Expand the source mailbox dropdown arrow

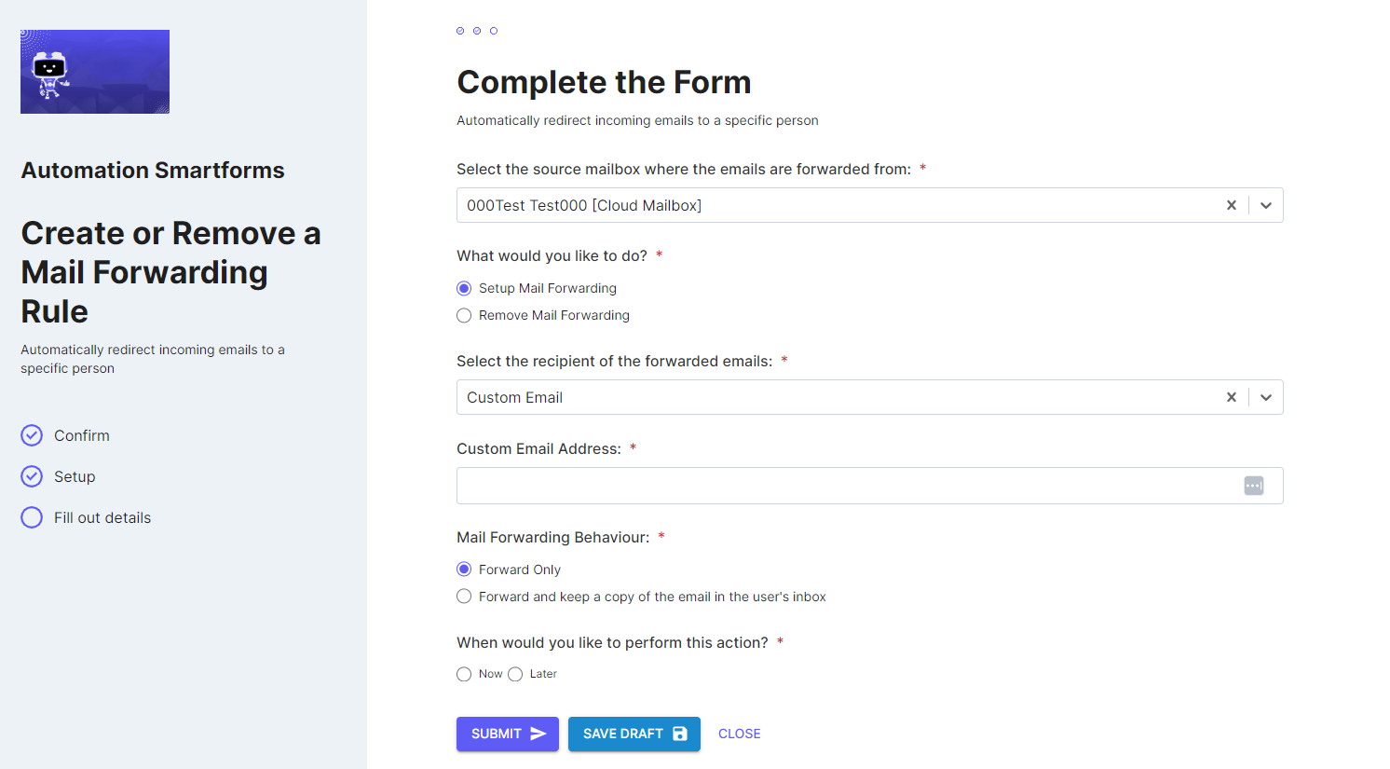click(1265, 205)
